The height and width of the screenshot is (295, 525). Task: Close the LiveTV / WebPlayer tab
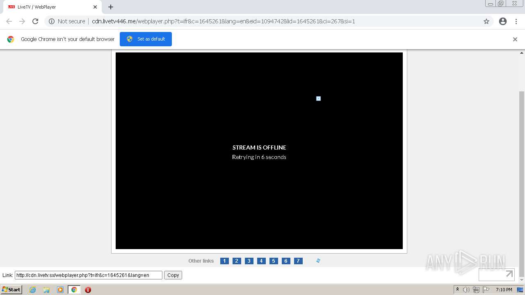pyautogui.click(x=95, y=7)
